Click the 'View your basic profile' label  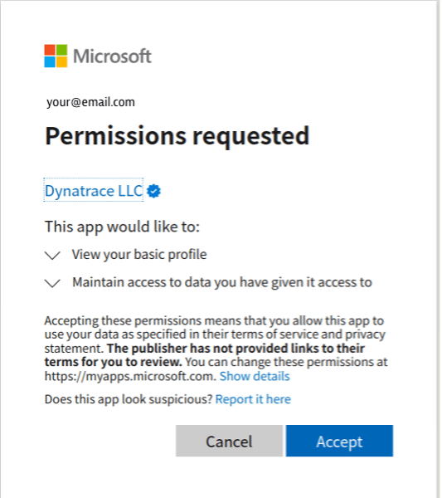[139, 255]
